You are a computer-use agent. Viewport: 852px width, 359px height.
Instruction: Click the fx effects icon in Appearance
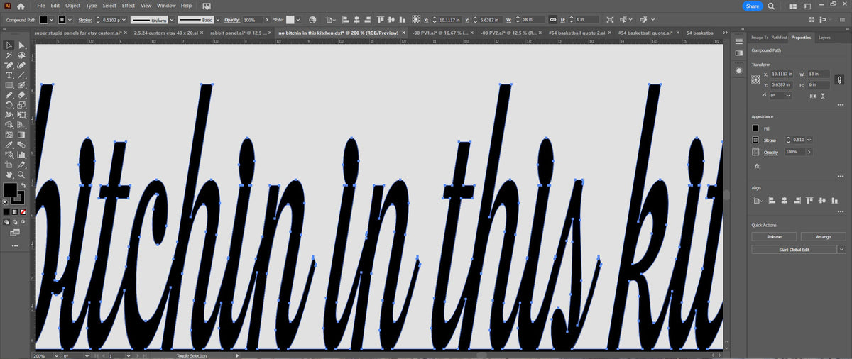click(758, 166)
